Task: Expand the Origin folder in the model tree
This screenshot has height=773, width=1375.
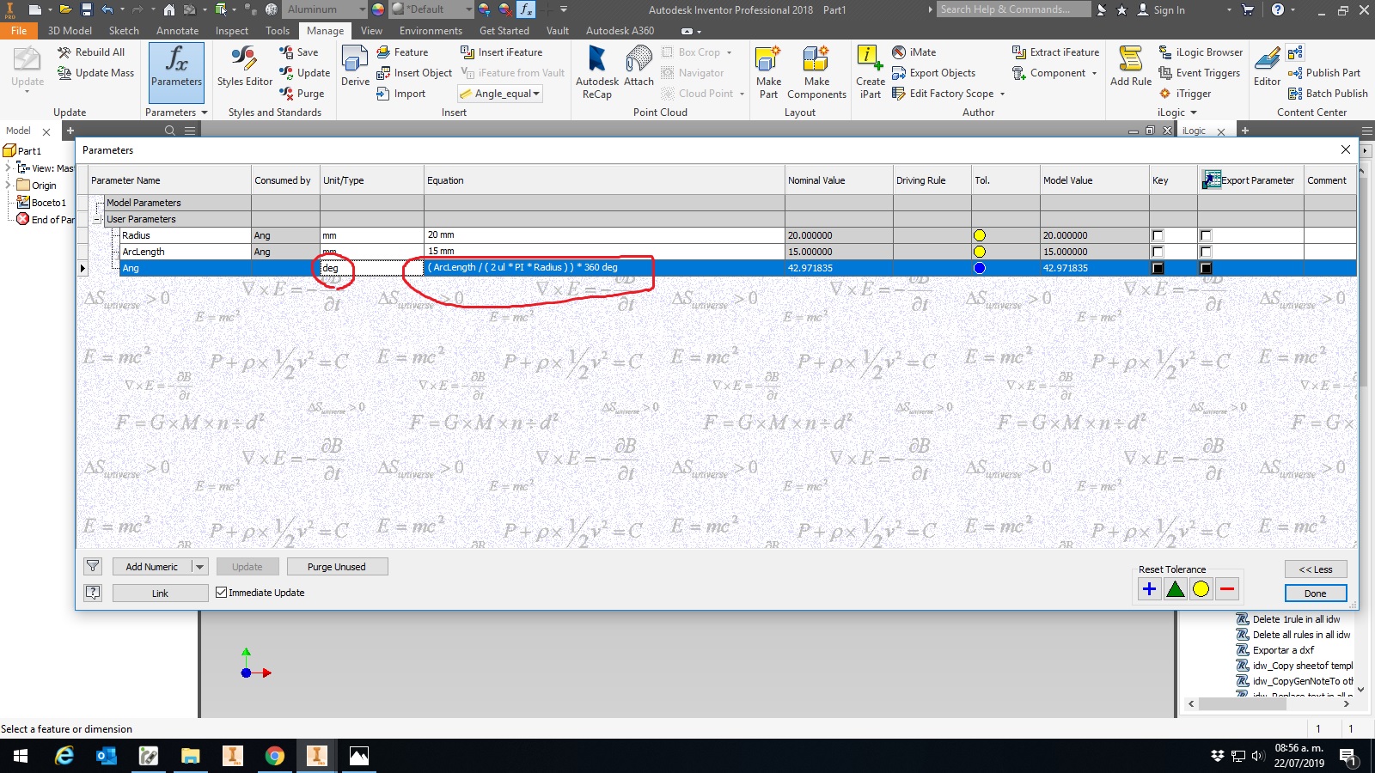Action: click(x=8, y=185)
